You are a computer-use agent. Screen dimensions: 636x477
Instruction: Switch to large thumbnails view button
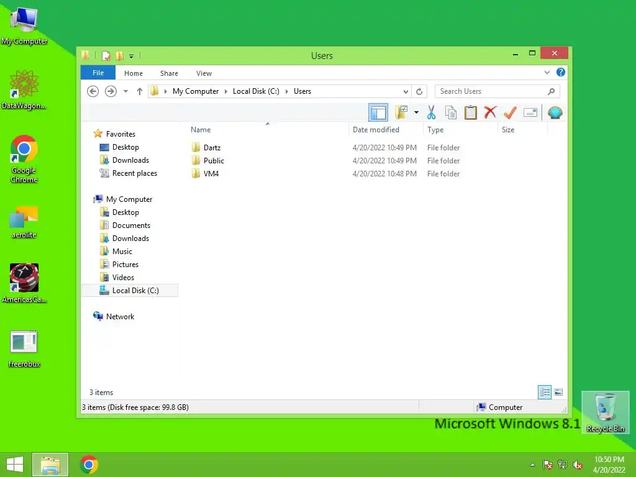tap(558, 392)
